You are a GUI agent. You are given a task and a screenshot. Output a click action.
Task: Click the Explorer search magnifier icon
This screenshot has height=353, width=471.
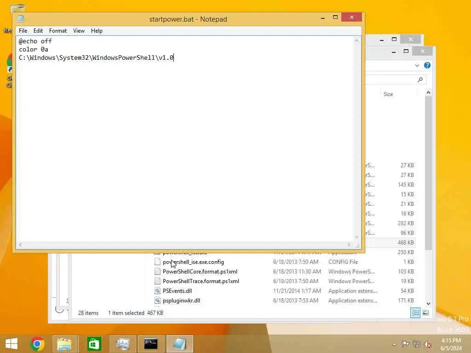(x=420, y=80)
